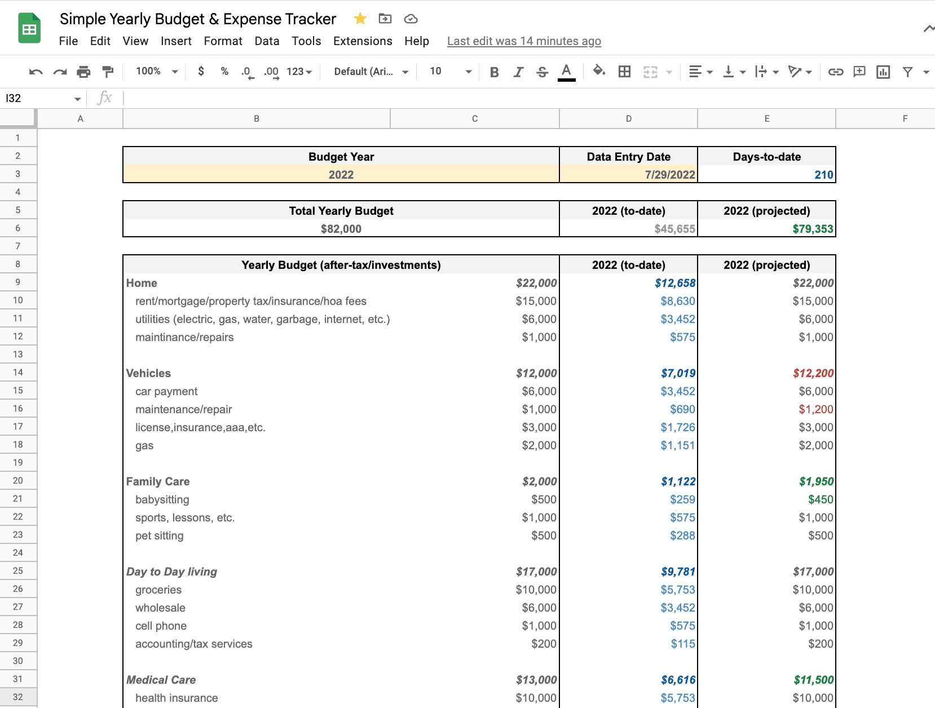Viewport: 935px width, 708px height.
Task: Open the last edit version history link
Action: click(x=524, y=41)
